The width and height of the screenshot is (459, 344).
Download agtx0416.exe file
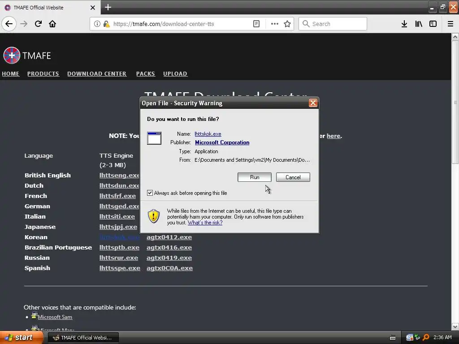169,247
